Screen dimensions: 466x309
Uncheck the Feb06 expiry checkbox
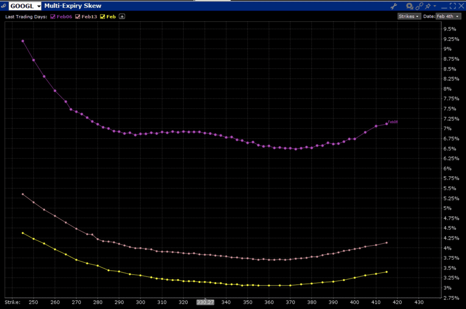pos(53,17)
